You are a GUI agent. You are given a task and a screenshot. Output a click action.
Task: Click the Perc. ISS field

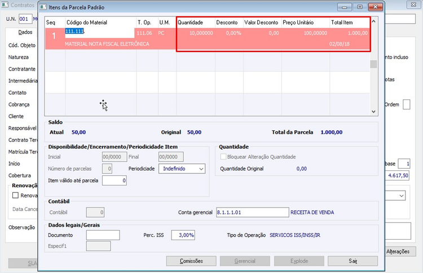pos(183,235)
